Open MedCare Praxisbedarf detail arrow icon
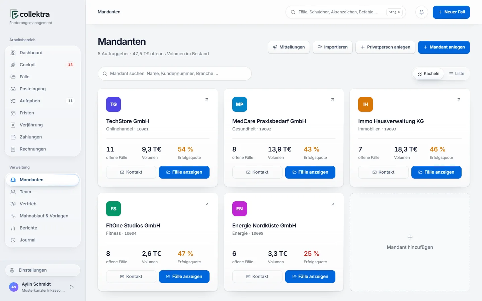Image resolution: width=482 pixels, height=301 pixels. tap(333, 100)
